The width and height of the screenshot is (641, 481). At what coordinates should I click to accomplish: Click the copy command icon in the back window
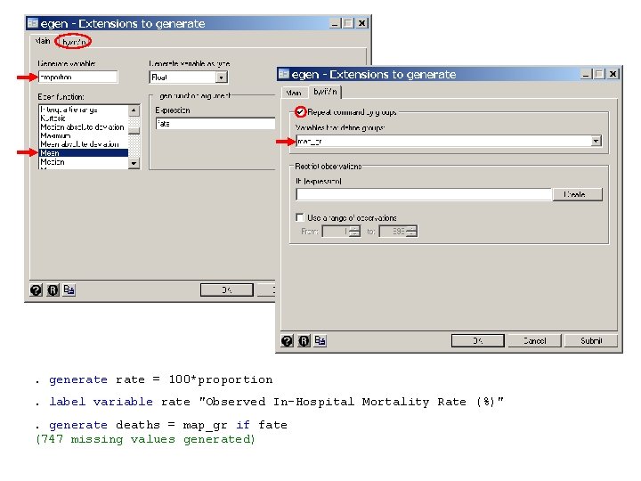(x=69, y=290)
